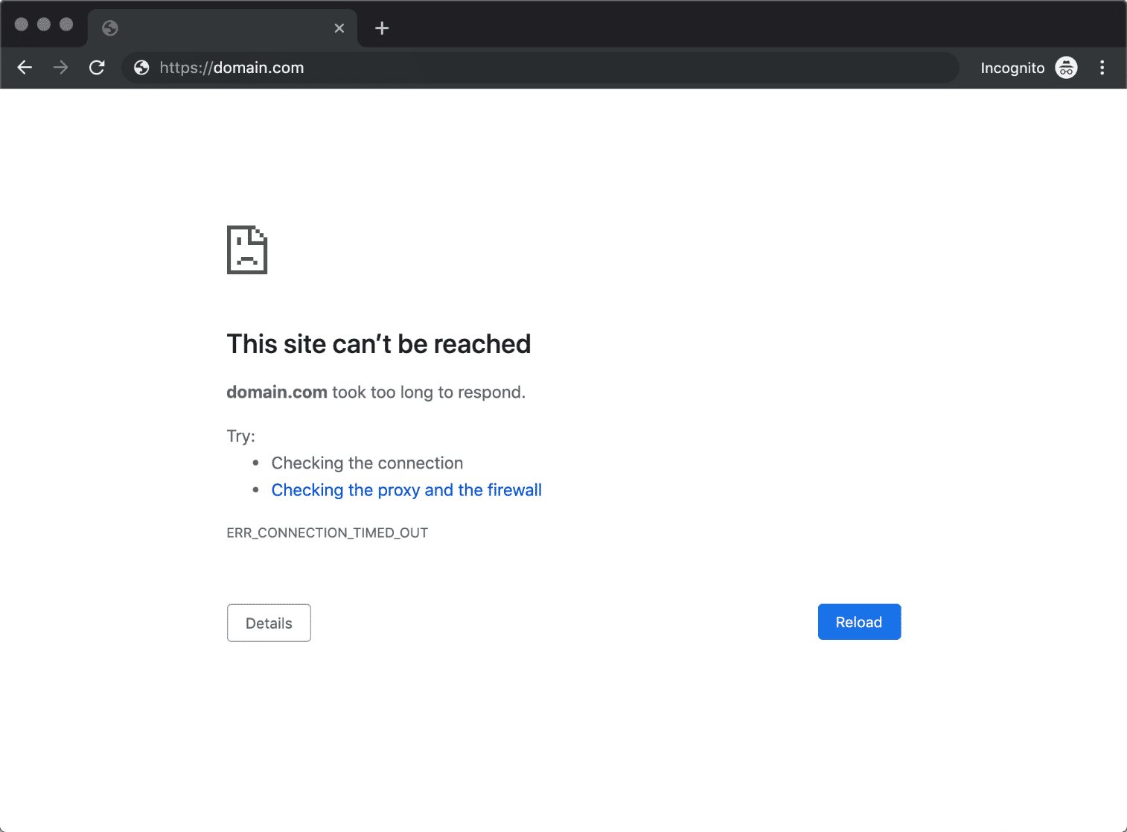The image size is (1127, 832).
Task: Open Chrome's customization menu dropdown
Action: pos(1102,67)
